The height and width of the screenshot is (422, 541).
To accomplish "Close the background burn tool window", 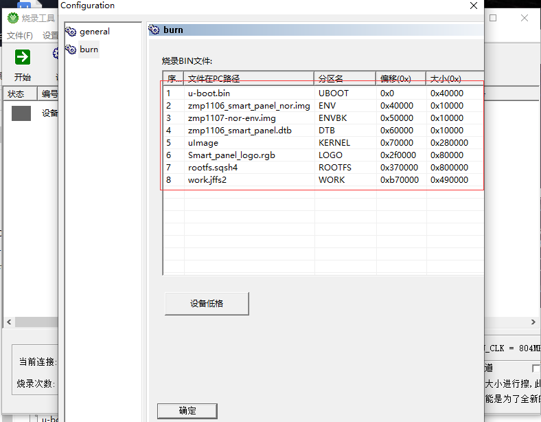I will [x=525, y=18].
